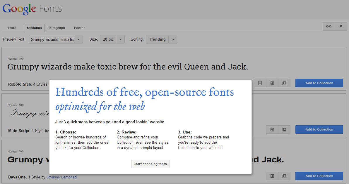Open sample layout view for Days One
Viewport: 349px width, 184px height.
coord(284,176)
